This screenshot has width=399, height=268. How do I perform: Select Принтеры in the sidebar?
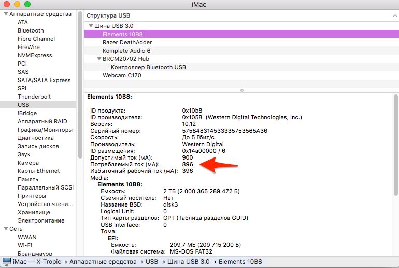[32, 196]
